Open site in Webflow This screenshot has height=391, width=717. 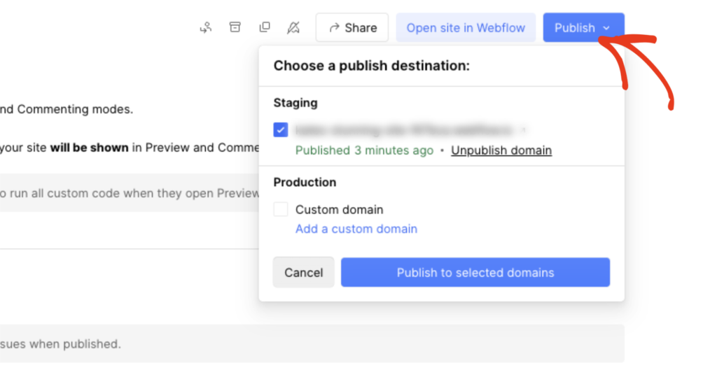(466, 28)
